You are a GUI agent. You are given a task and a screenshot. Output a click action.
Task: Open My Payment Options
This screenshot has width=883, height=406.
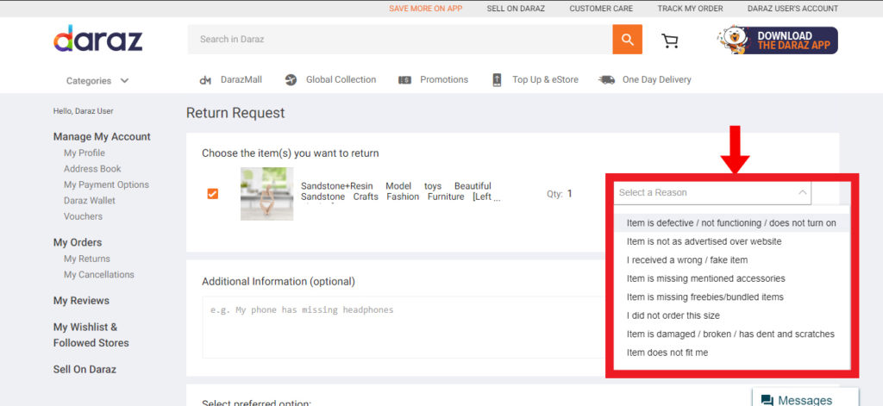pyautogui.click(x=106, y=184)
